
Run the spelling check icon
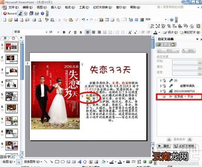[x=47, y=20]
